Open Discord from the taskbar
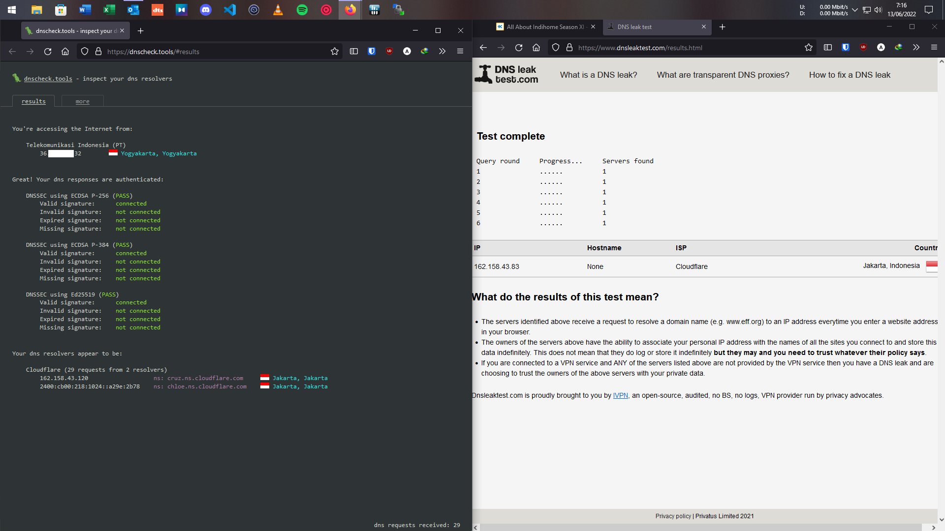This screenshot has width=945, height=531. [205, 9]
